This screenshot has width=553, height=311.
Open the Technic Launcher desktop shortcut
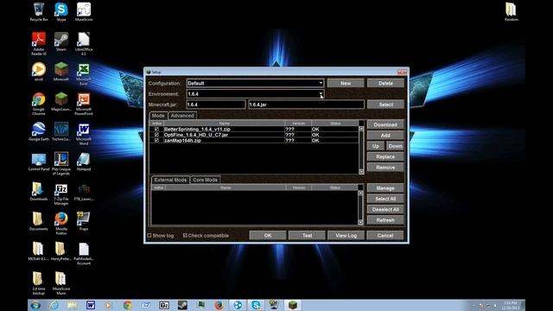coord(61,131)
